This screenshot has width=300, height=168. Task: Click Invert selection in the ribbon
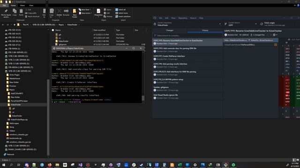point(123,16)
